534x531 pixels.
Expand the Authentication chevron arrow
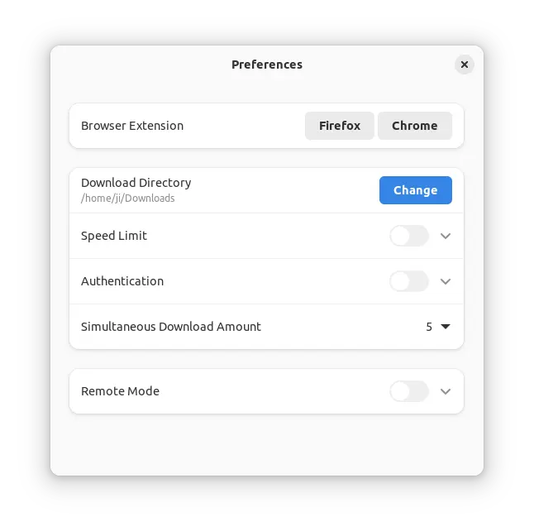(x=446, y=281)
